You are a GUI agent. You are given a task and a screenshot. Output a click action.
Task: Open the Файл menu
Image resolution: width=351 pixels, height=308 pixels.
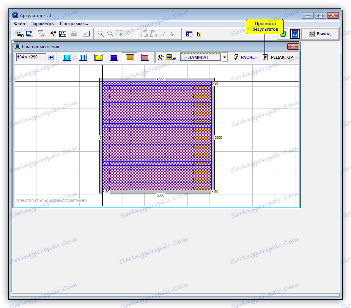[x=19, y=24]
